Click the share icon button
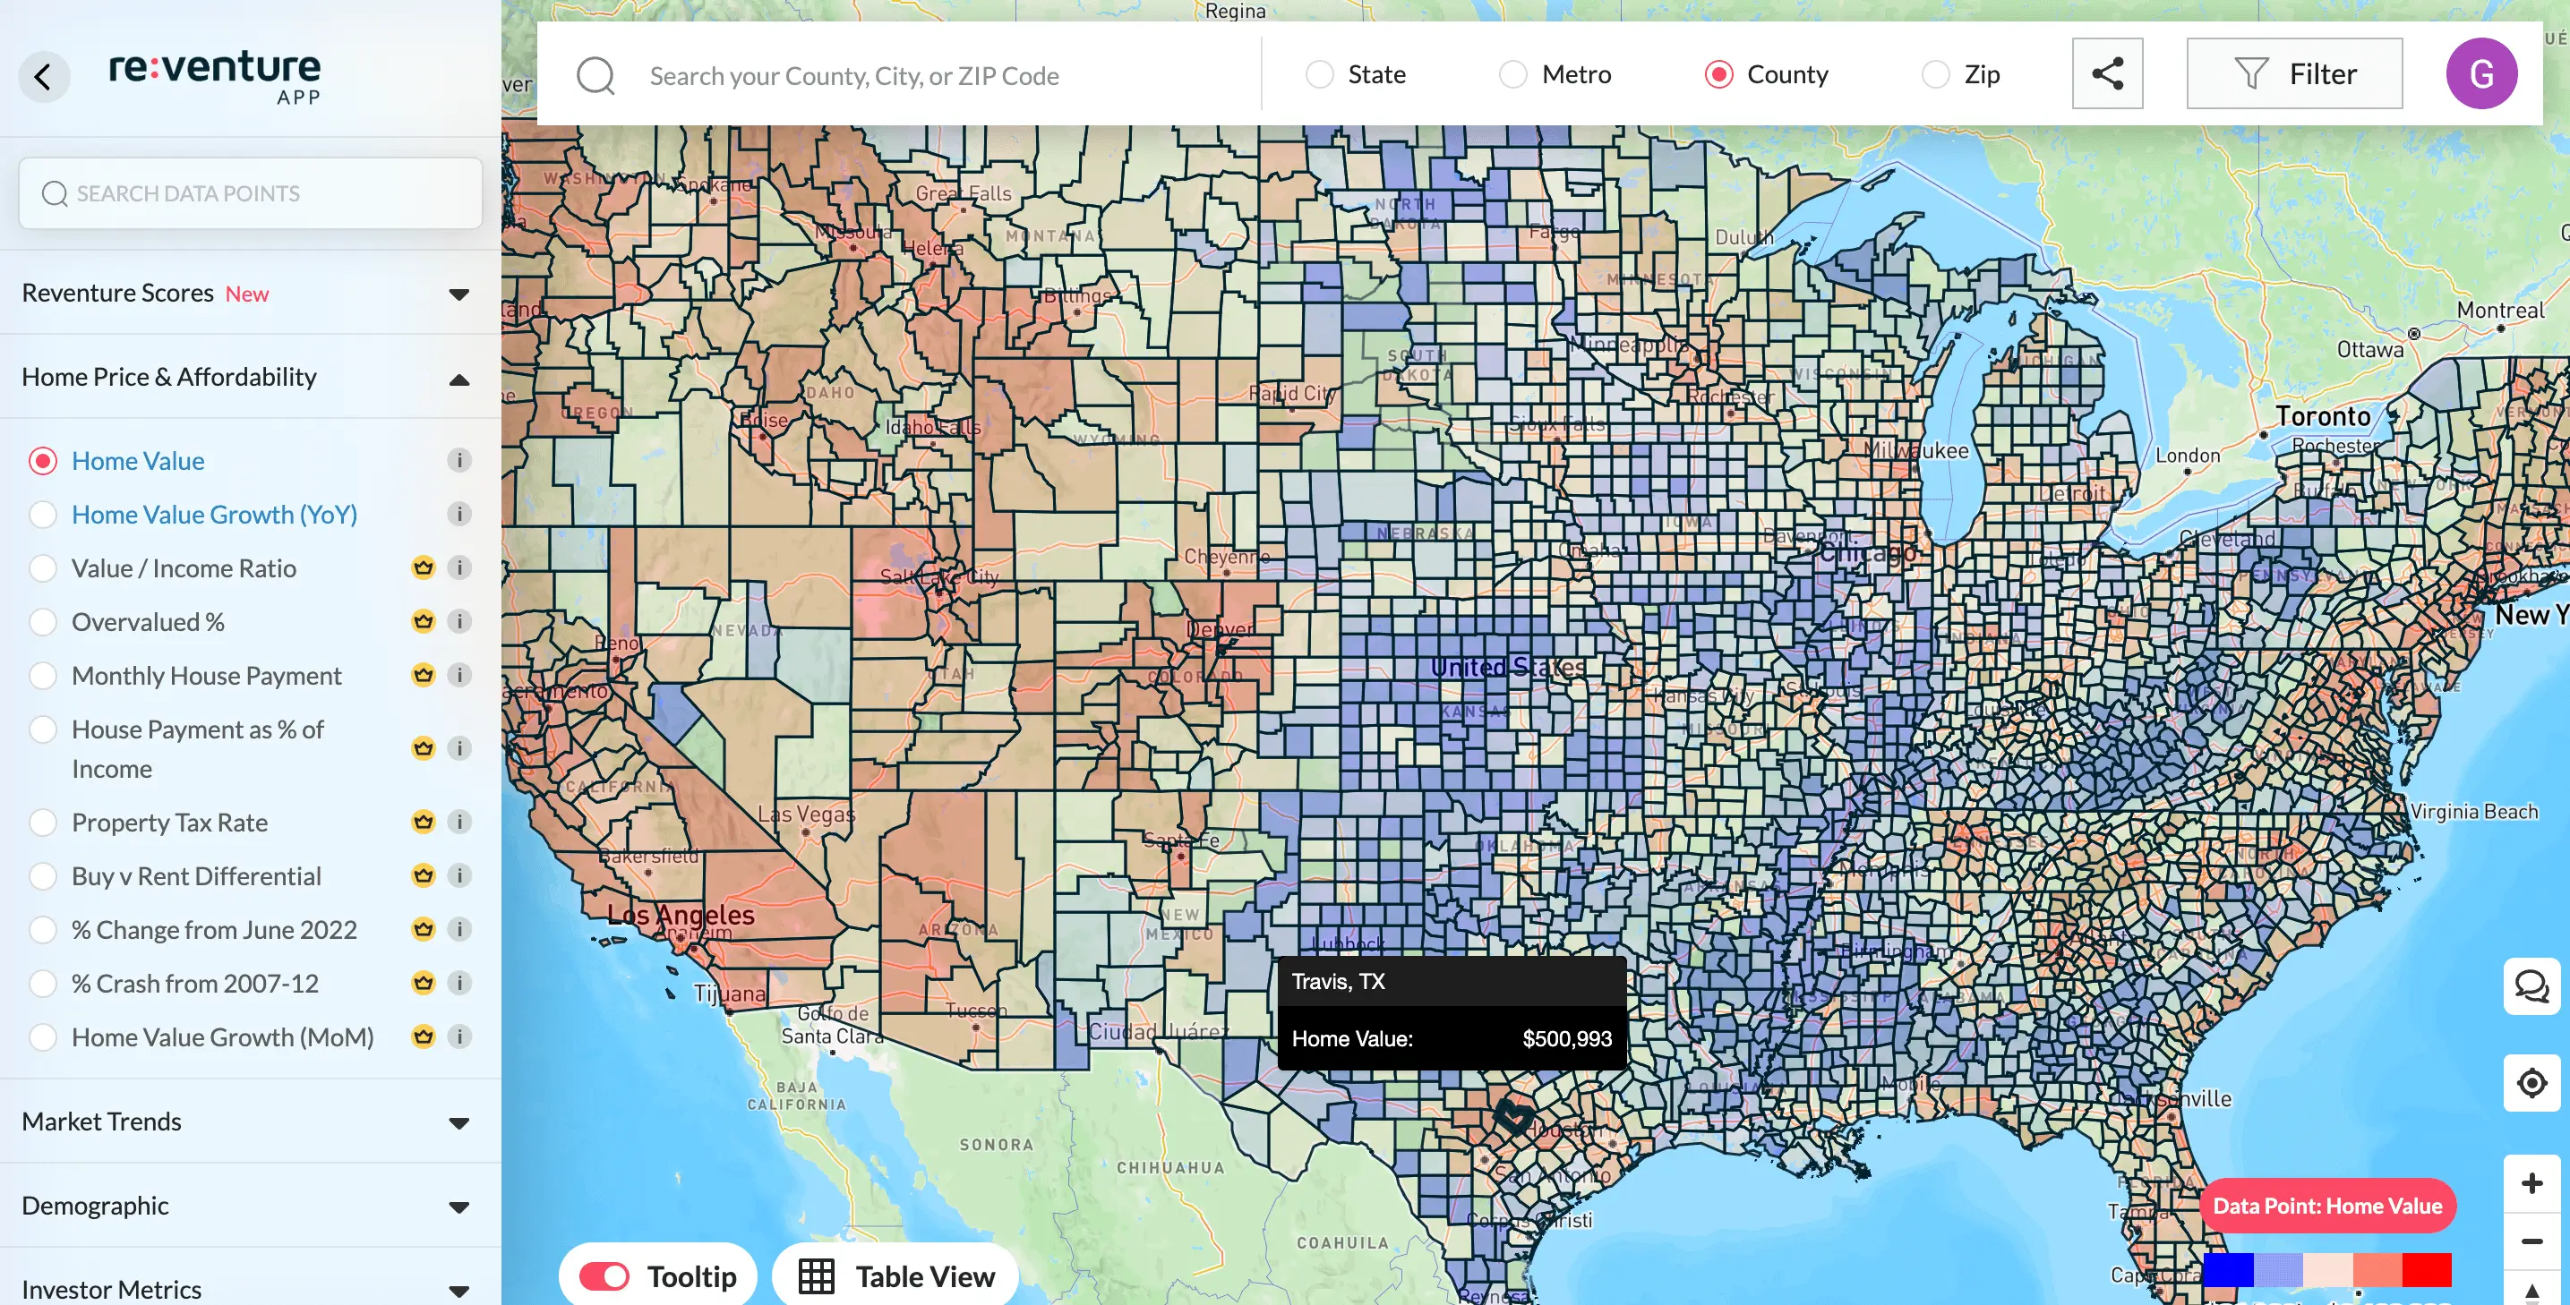Image resolution: width=2570 pixels, height=1305 pixels. tap(2107, 73)
